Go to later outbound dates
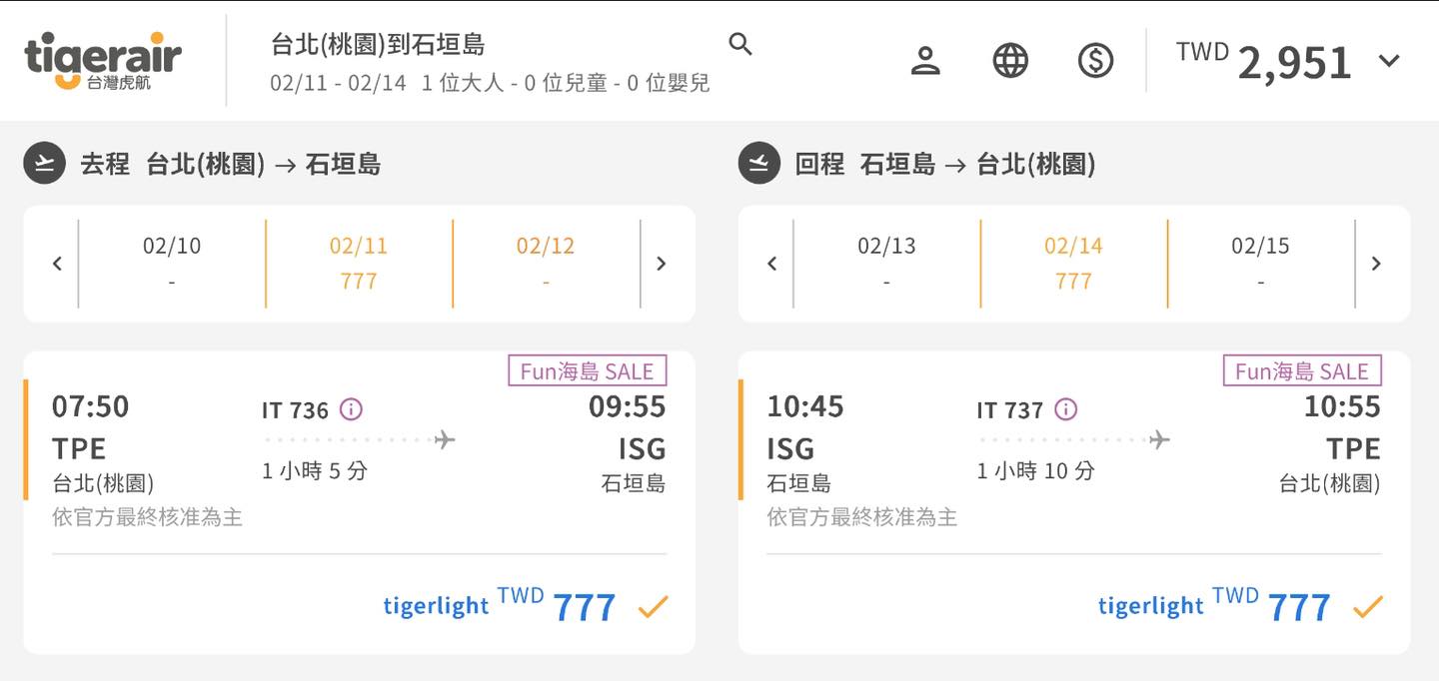Screen dimensions: 1439x681 click(661, 264)
